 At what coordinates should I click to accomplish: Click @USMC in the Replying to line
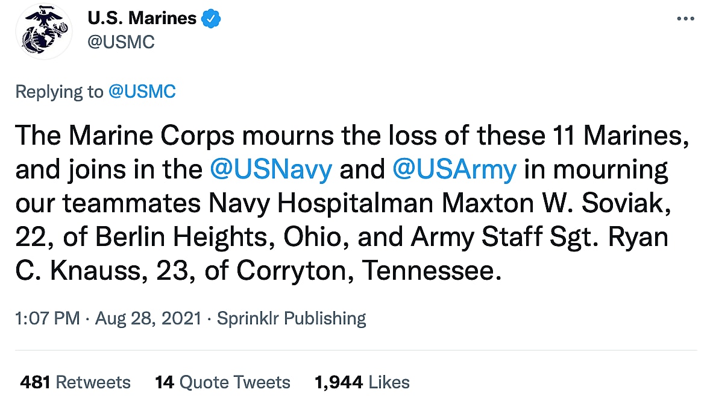tap(142, 92)
